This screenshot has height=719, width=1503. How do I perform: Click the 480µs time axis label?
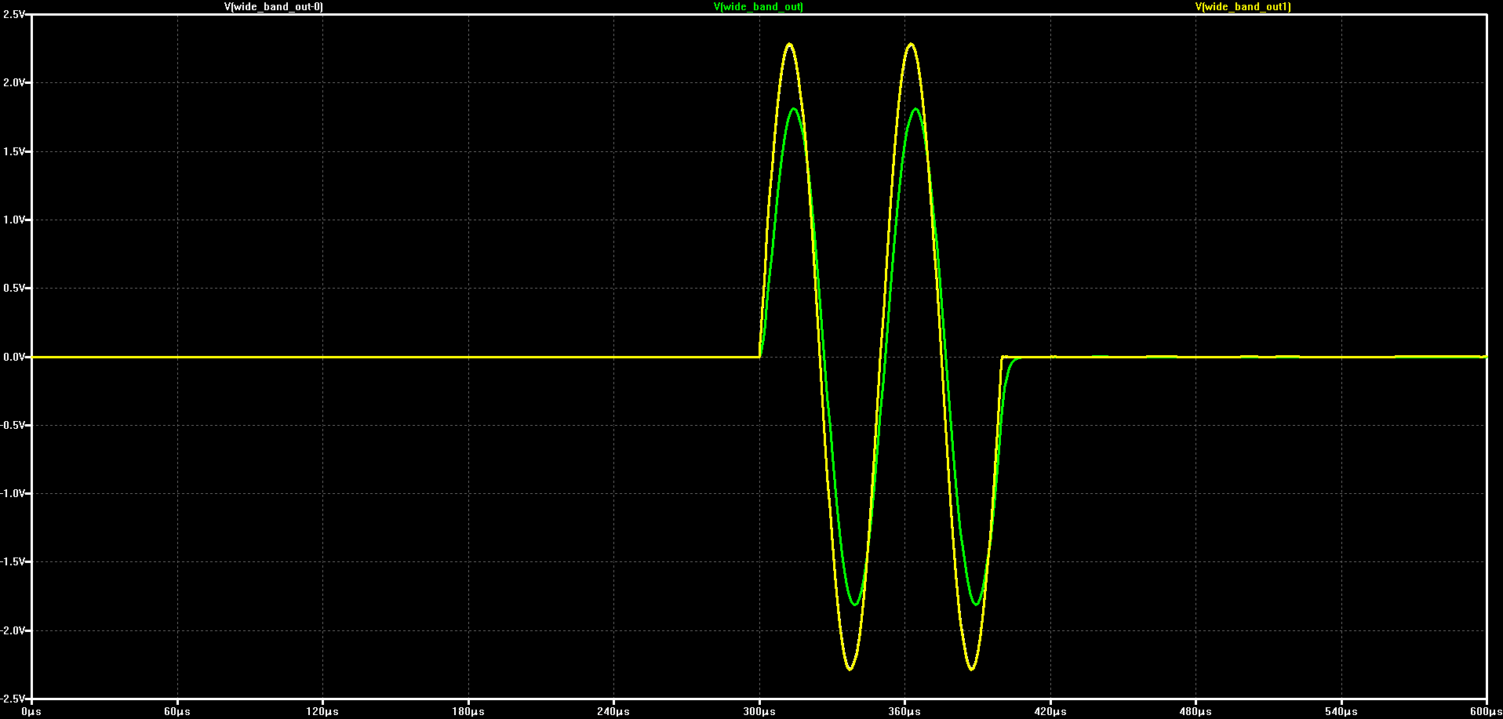(x=1195, y=712)
